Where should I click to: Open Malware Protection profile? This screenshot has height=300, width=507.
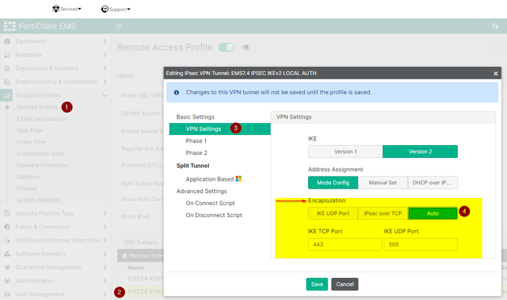42,165
